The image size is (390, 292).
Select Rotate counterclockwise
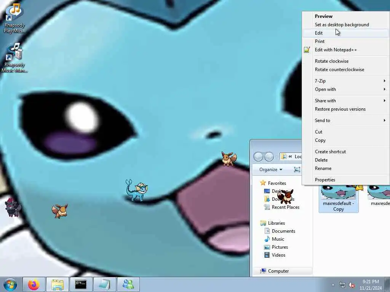click(x=346, y=70)
